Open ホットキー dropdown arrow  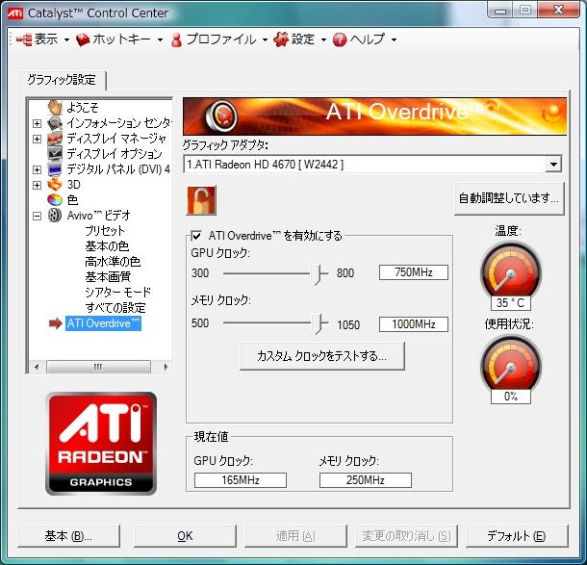click(161, 40)
